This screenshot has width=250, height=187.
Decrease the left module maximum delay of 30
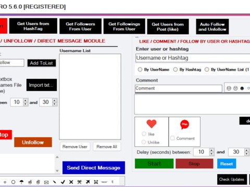[55, 104]
